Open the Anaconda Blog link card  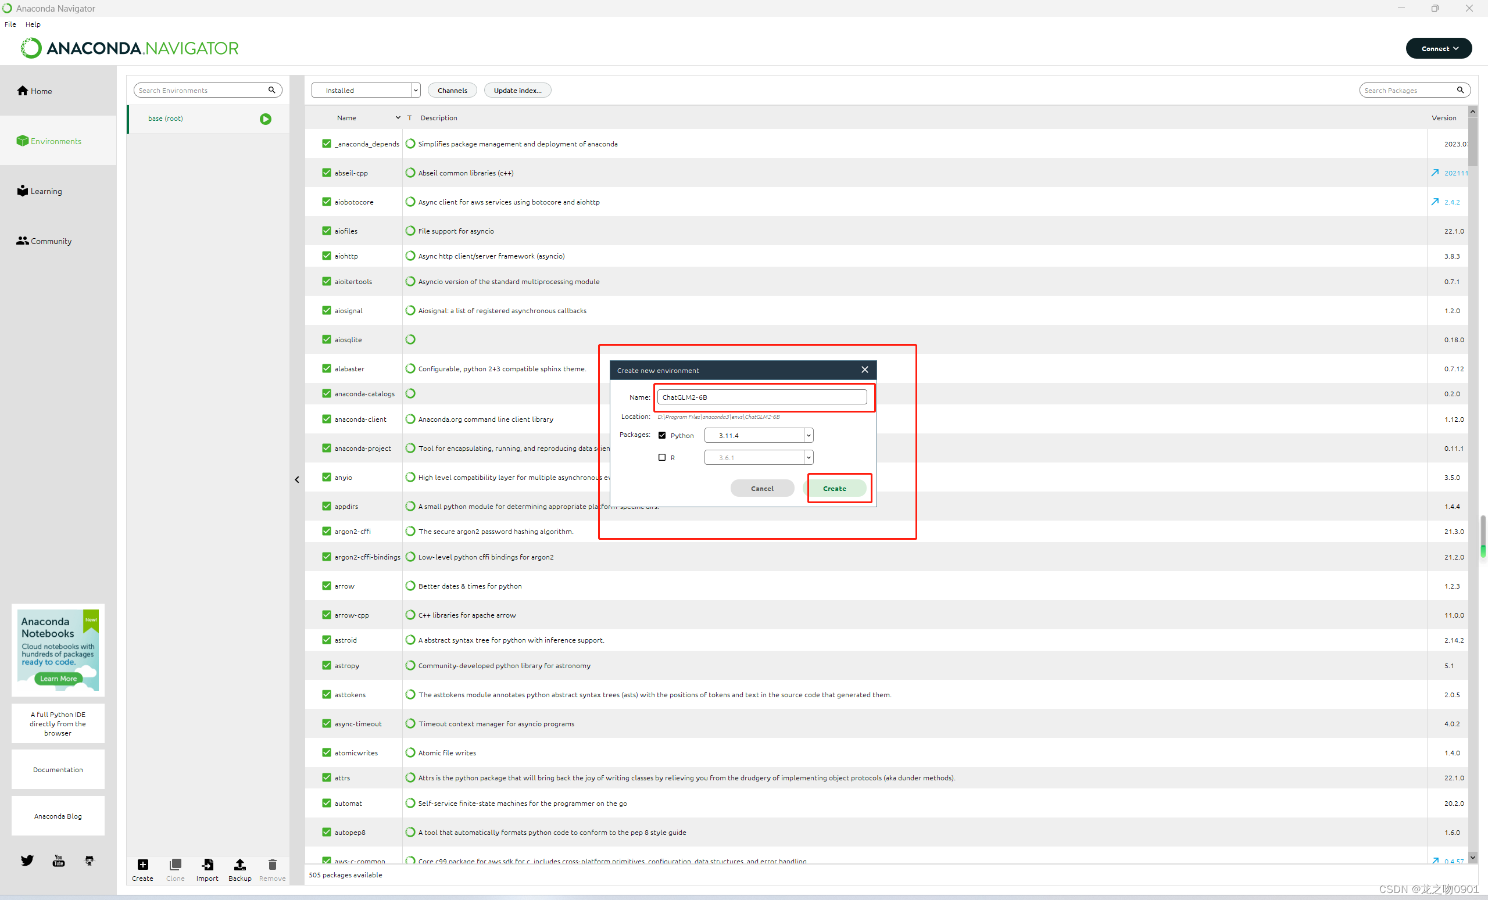pyautogui.click(x=58, y=816)
